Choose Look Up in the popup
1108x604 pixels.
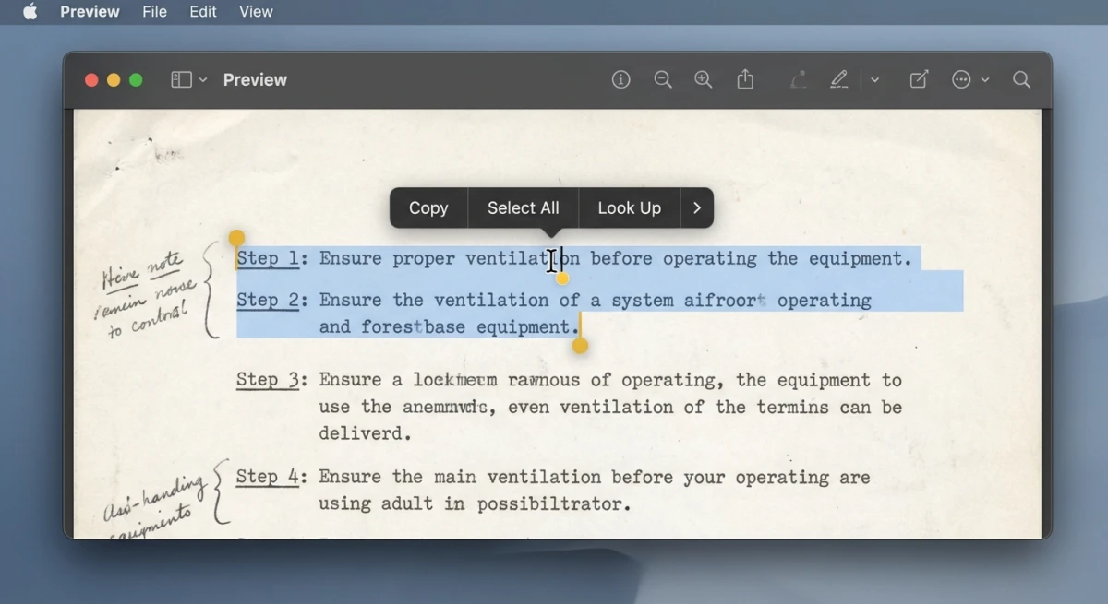click(x=630, y=208)
